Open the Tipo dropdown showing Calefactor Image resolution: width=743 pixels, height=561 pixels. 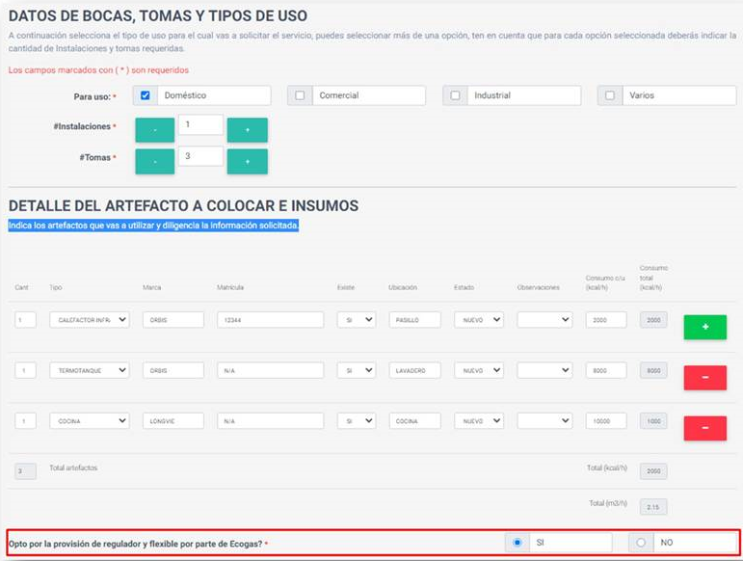pos(89,320)
